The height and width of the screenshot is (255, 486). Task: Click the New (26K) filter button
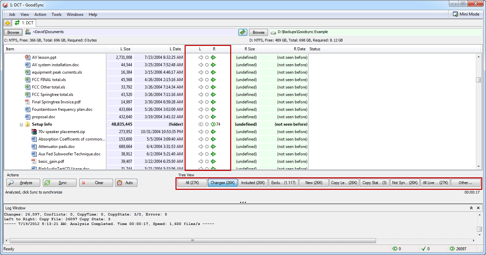click(x=314, y=183)
